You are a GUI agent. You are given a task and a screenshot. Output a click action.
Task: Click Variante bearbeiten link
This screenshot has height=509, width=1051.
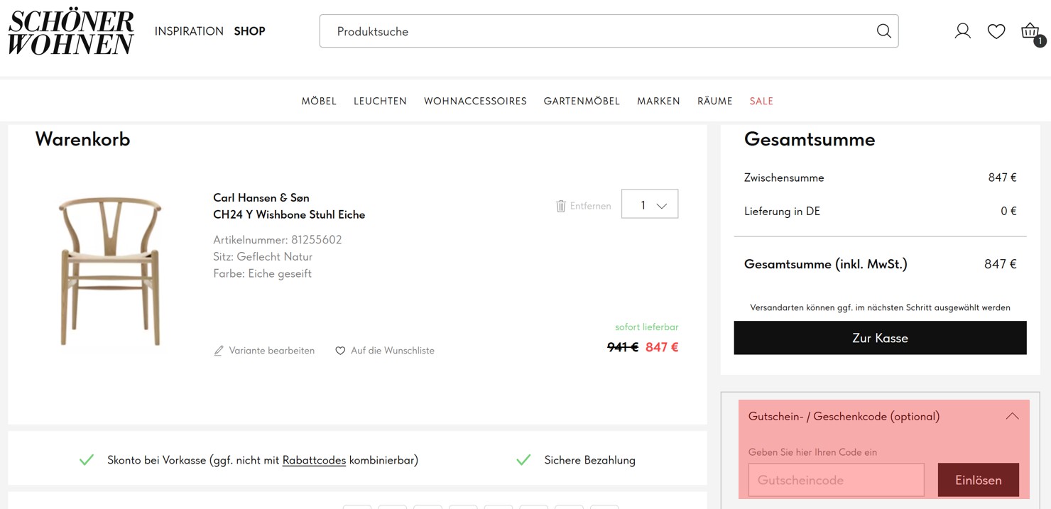tap(271, 351)
